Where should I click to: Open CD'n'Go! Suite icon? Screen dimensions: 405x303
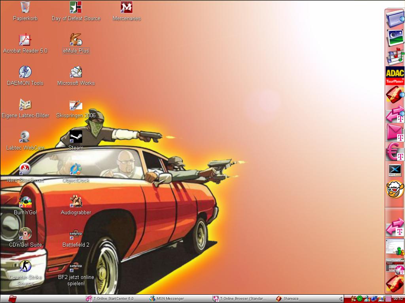25,238
